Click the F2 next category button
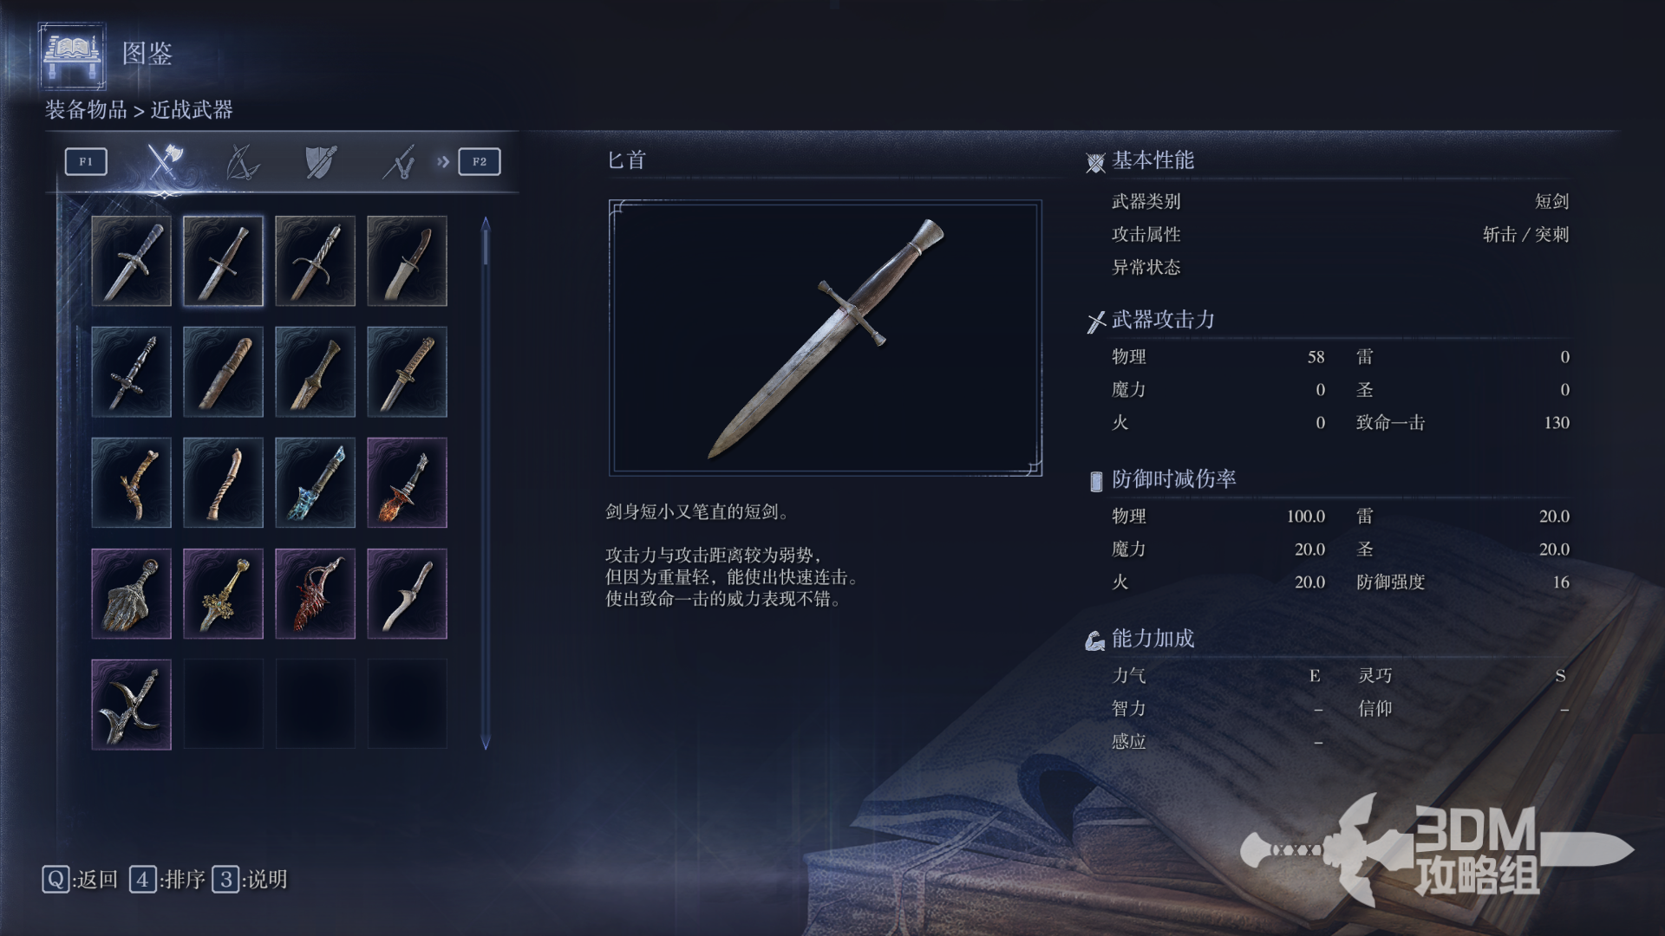This screenshot has width=1665, height=936. tap(480, 161)
